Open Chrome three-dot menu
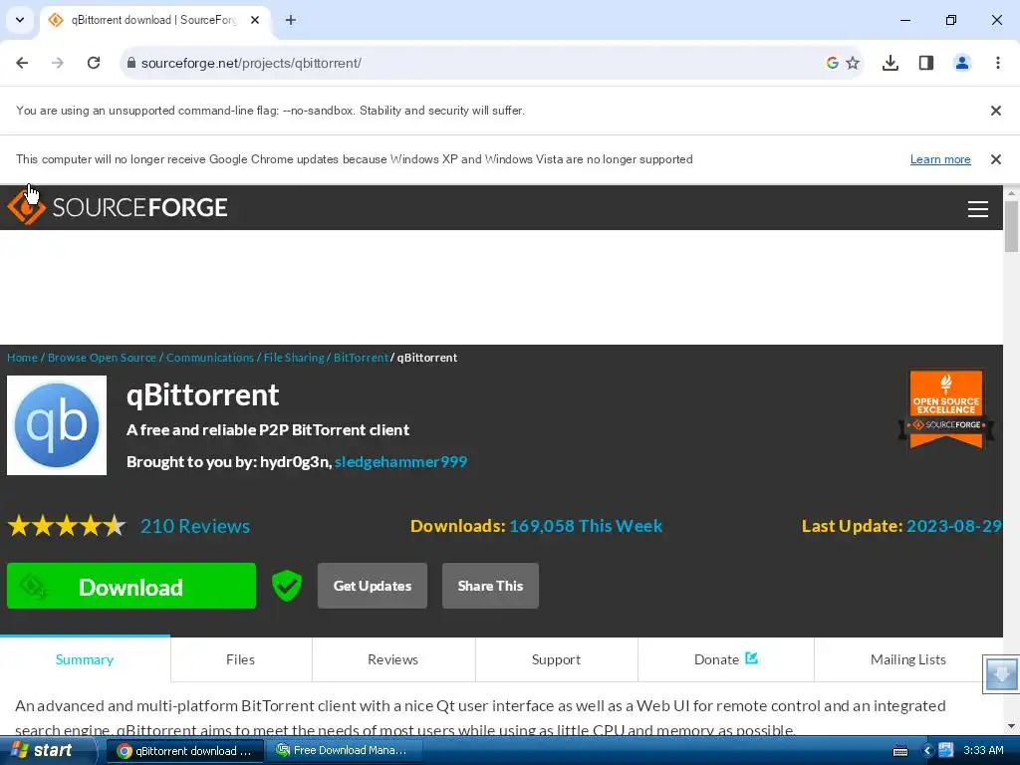Image resolution: width=1020 pixels, height=765 pixels. (x=998, y=63)
